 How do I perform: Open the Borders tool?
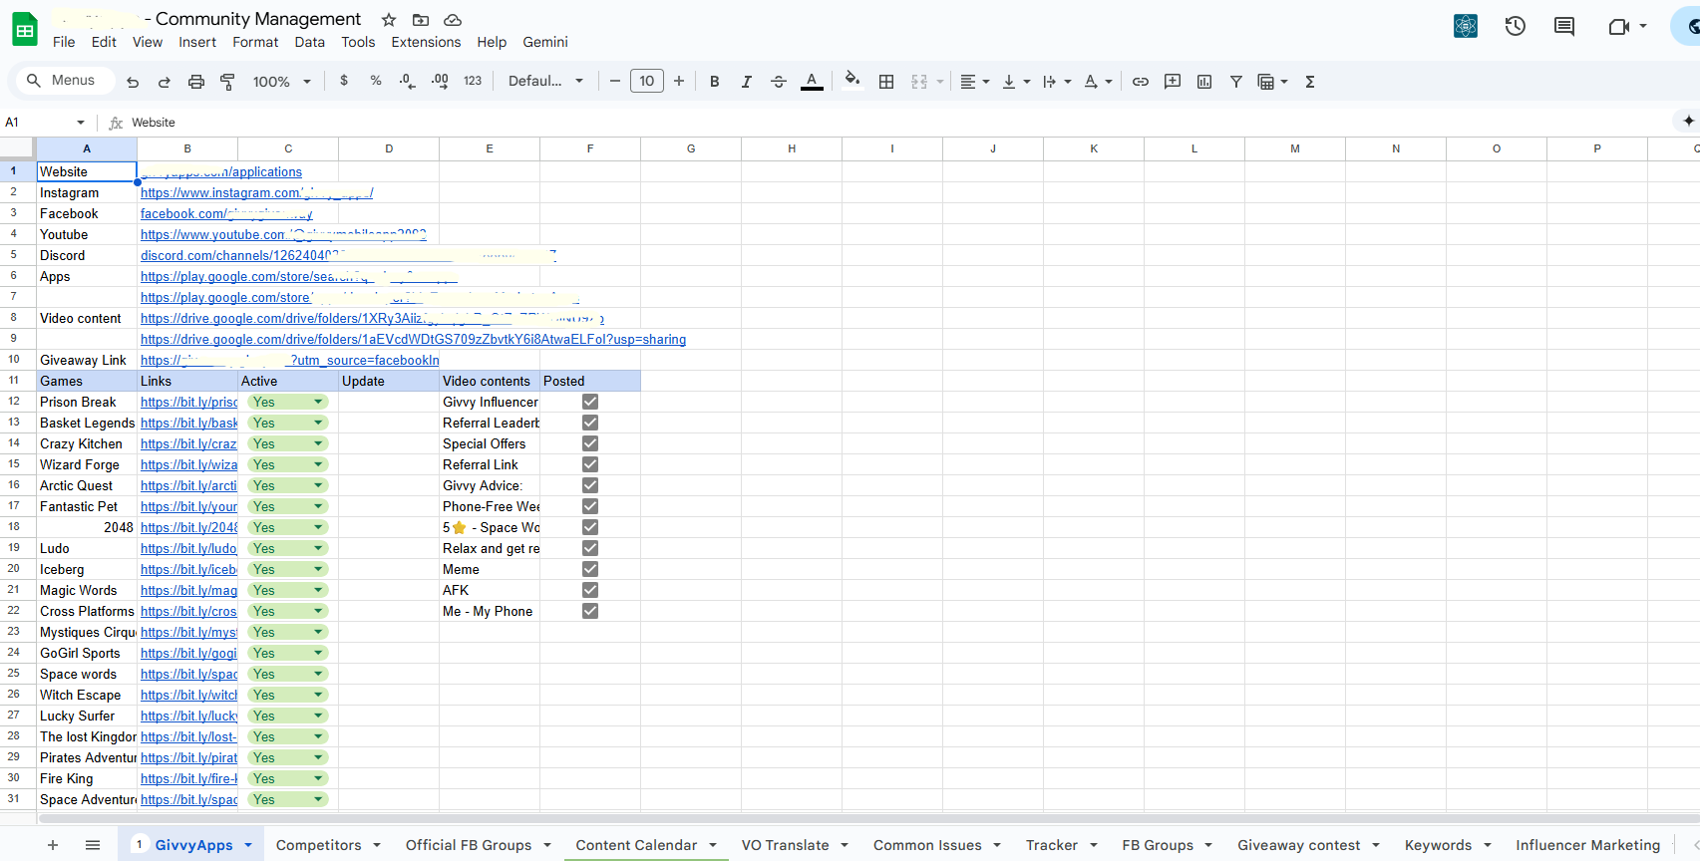[x=886, y=82]
